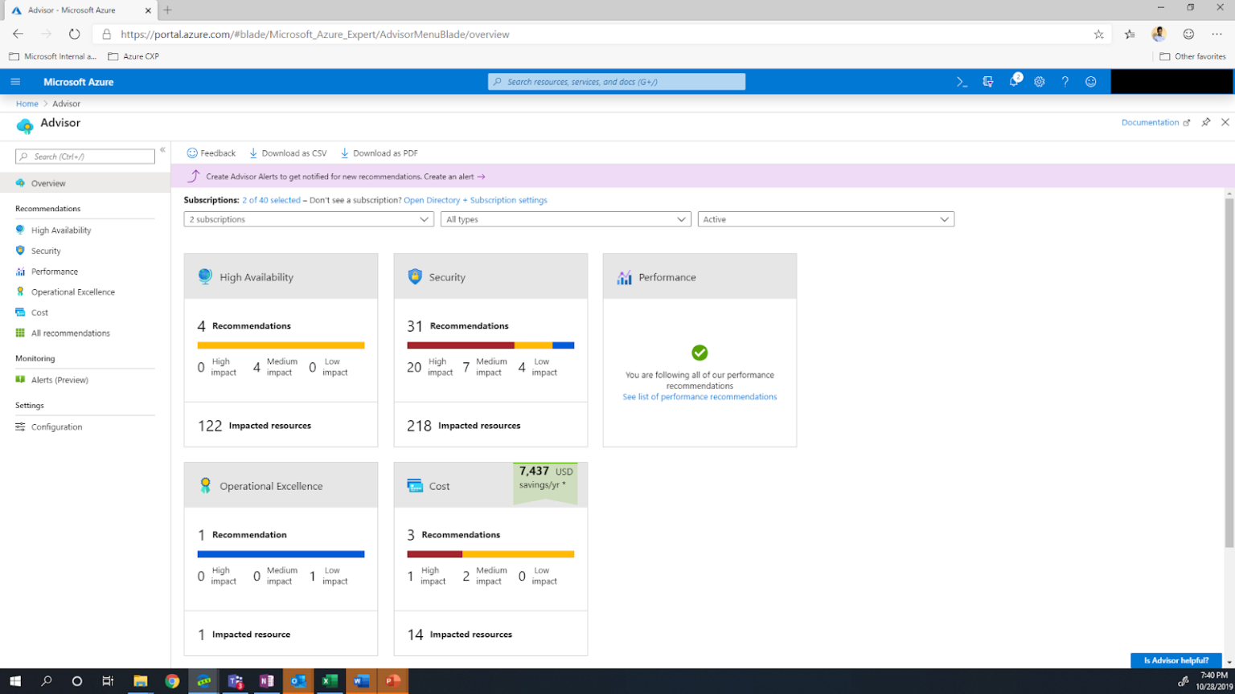
Task: Click the Is Advisor helpful button
Action: coord(1176,660)
